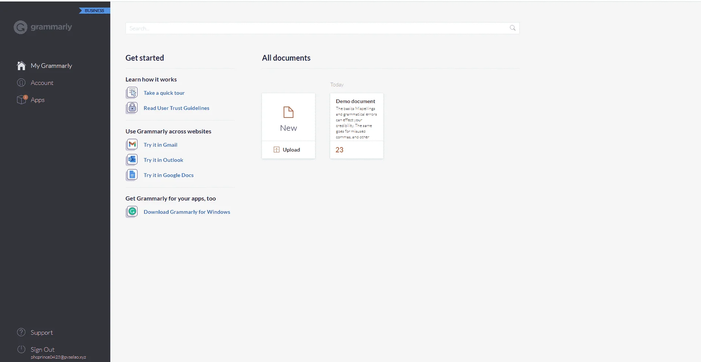Image resolution: width=701 pixels, height=362 pixels.
Task: Click the Upload arrow icon
Action: (276, 150)
